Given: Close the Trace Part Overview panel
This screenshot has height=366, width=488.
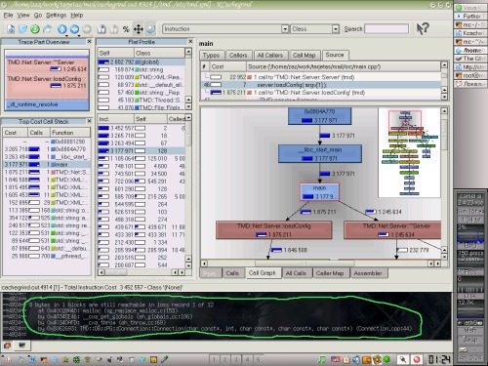Looking at the screenshot, I should click(x=89, y=42).
